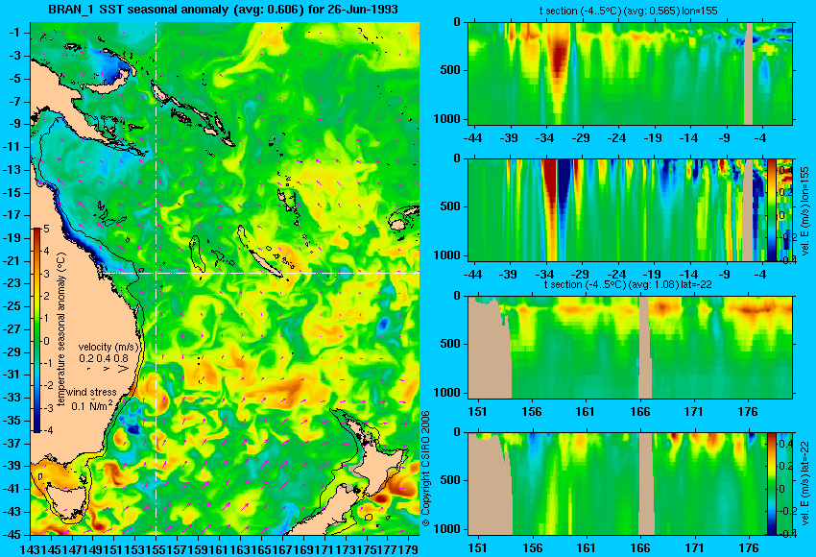816x557 pixels.
Task: Click the 't section (avg: 0.565) lon=155' heading
Action: click(628, 11)
